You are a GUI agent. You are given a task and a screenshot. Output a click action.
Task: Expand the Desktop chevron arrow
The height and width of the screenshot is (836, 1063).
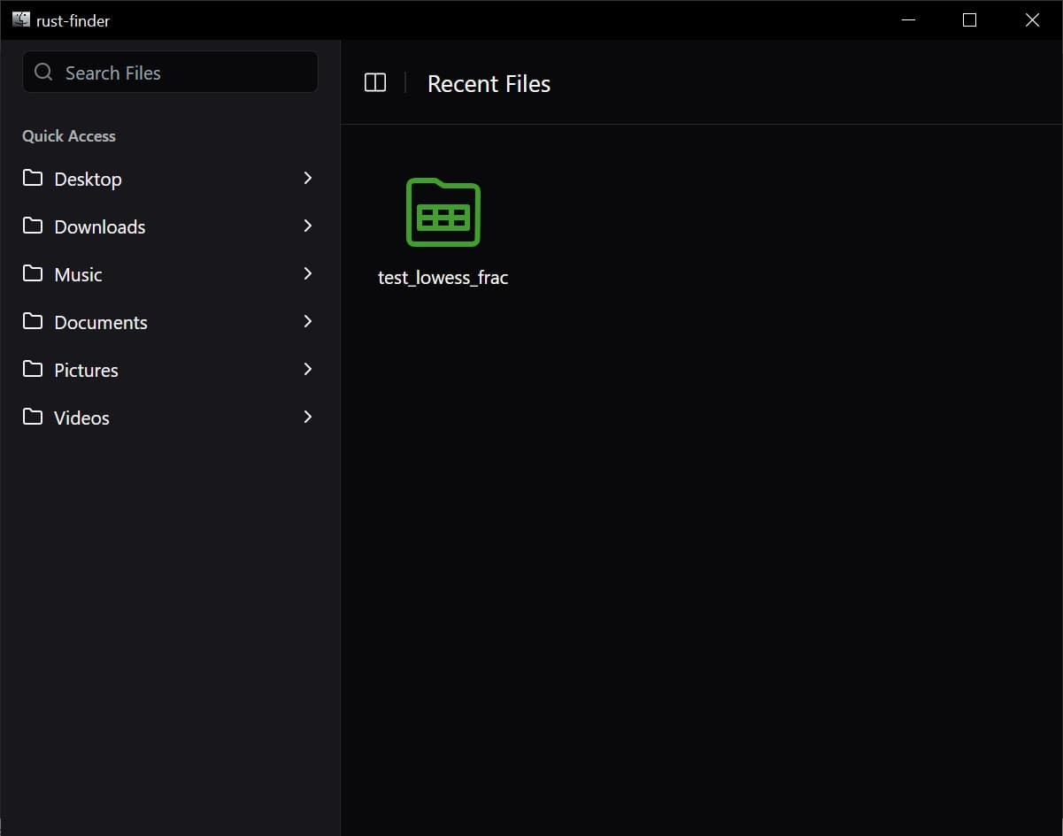[308, 178]
